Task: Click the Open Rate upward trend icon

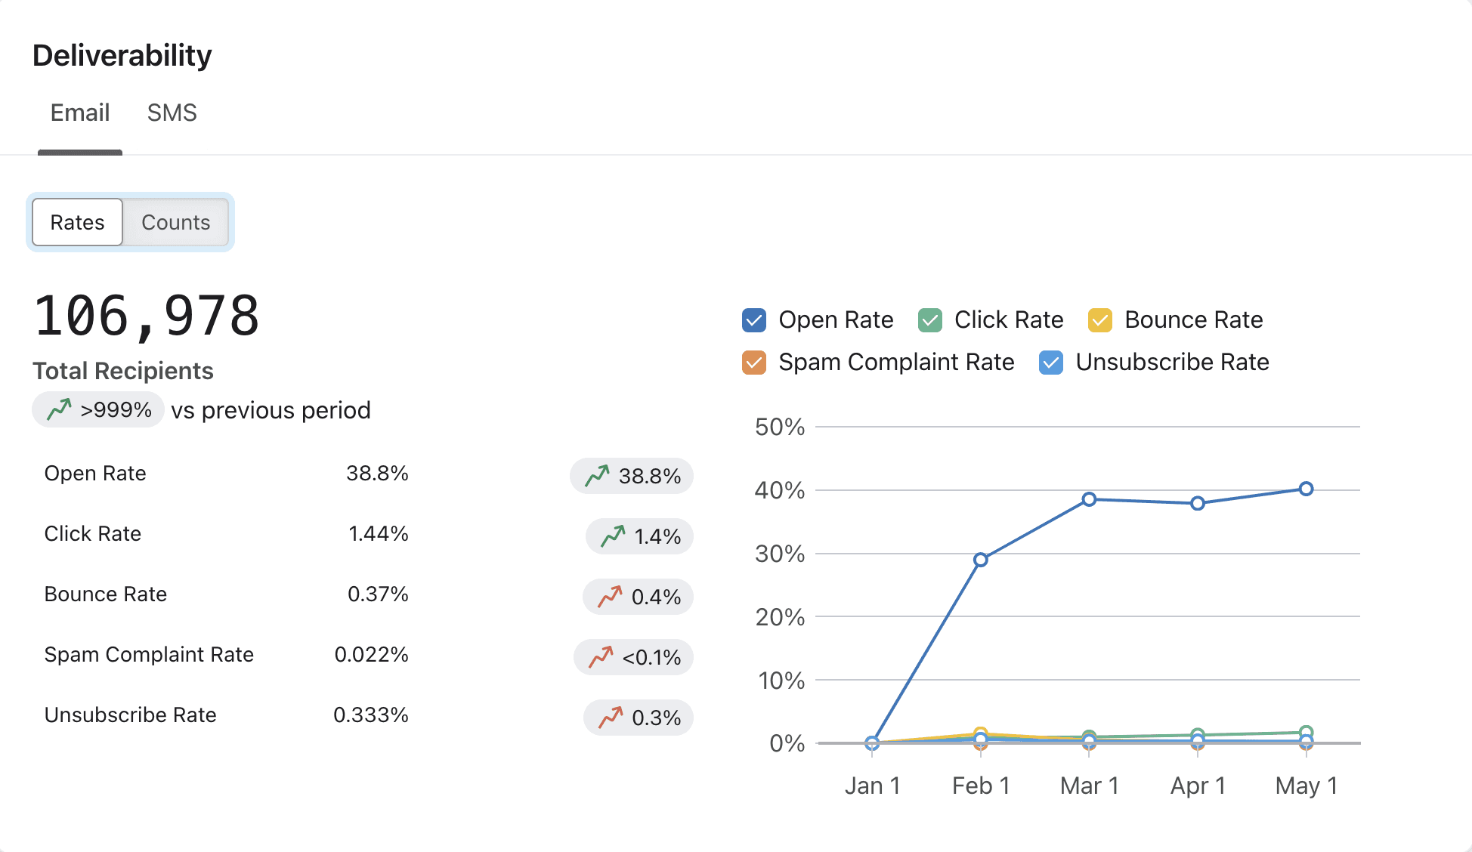Action: [x=597, y=476]
